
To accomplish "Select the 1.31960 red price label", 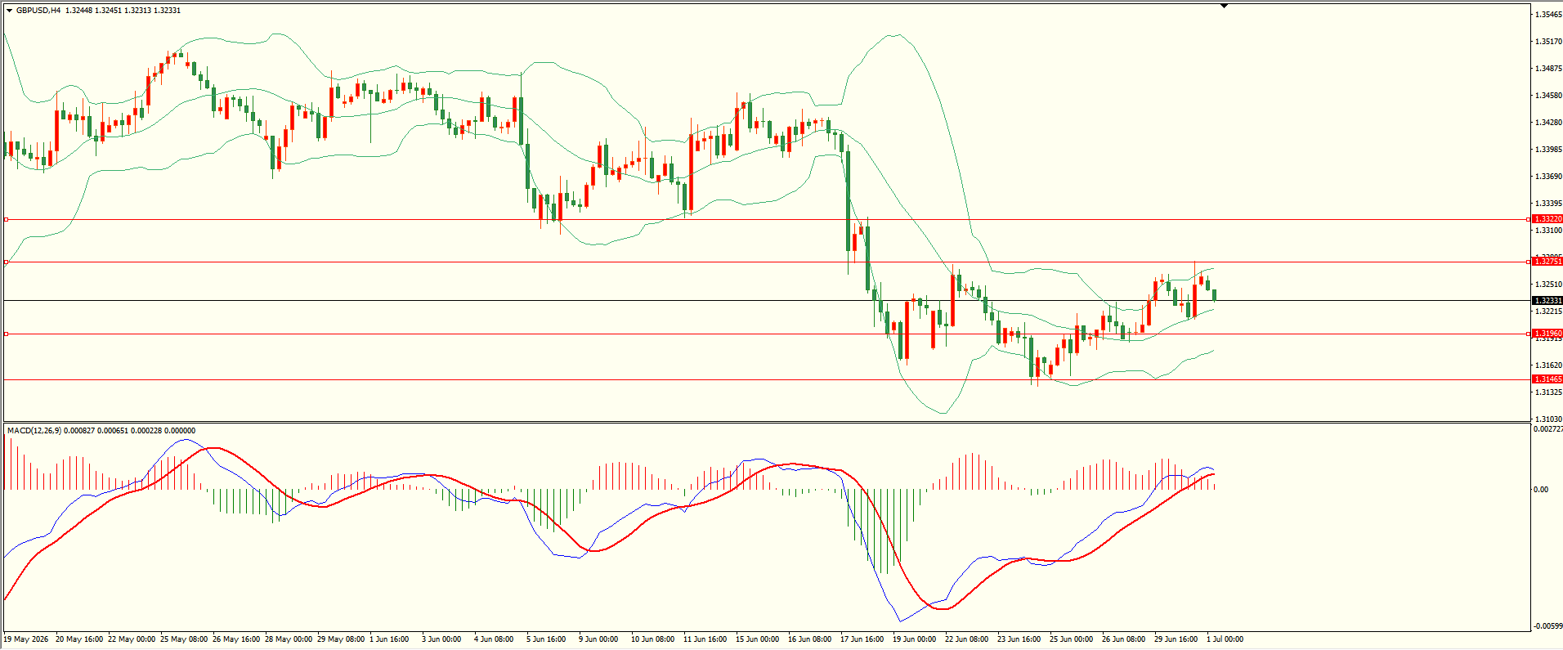I will click(1547, 334).
